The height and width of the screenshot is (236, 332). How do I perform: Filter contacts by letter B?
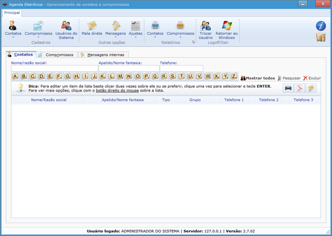click(24, 76)
